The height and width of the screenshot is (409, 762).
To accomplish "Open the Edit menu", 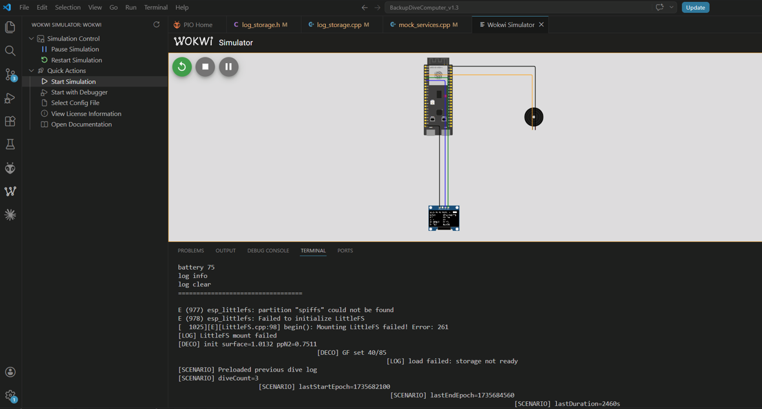I will pos(42,7).
